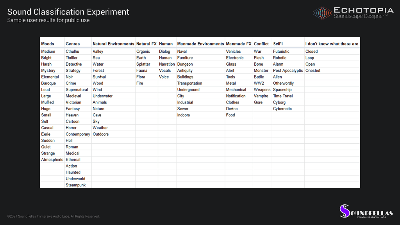The height and width of the screenshot is (225, 400).
Task: Select Atmospheric at bottom of Moods
Action: tap(52, 159)
